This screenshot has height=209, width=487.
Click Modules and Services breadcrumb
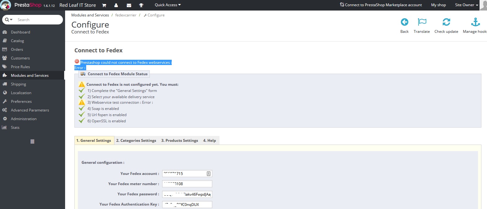point(90,15)
